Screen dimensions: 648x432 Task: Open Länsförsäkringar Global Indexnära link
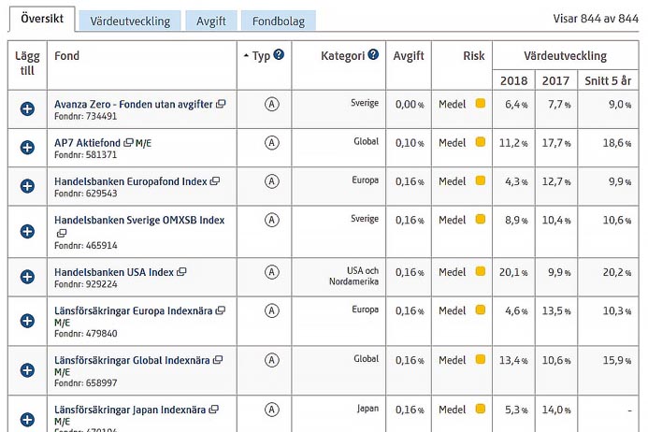tap(132, 361)
